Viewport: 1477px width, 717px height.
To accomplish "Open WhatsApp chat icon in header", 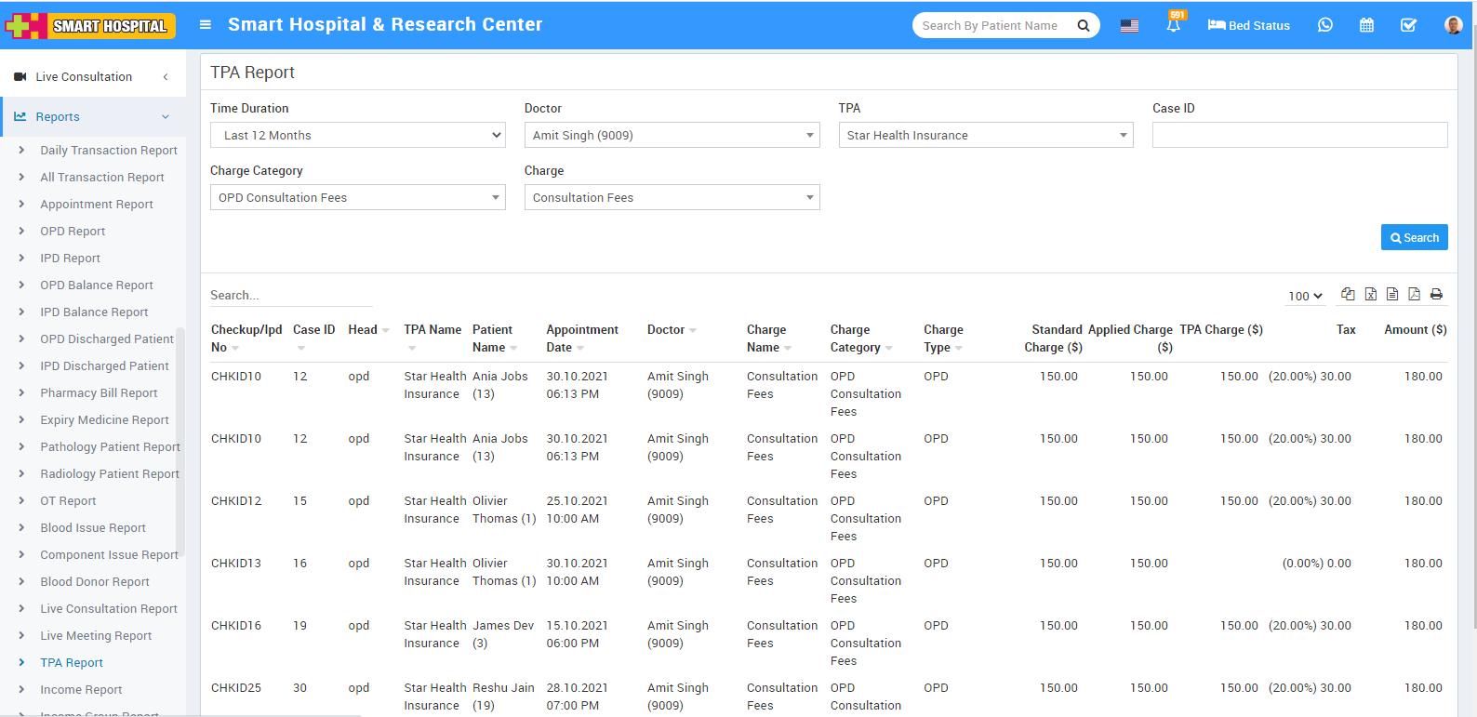I will 1324,25.
